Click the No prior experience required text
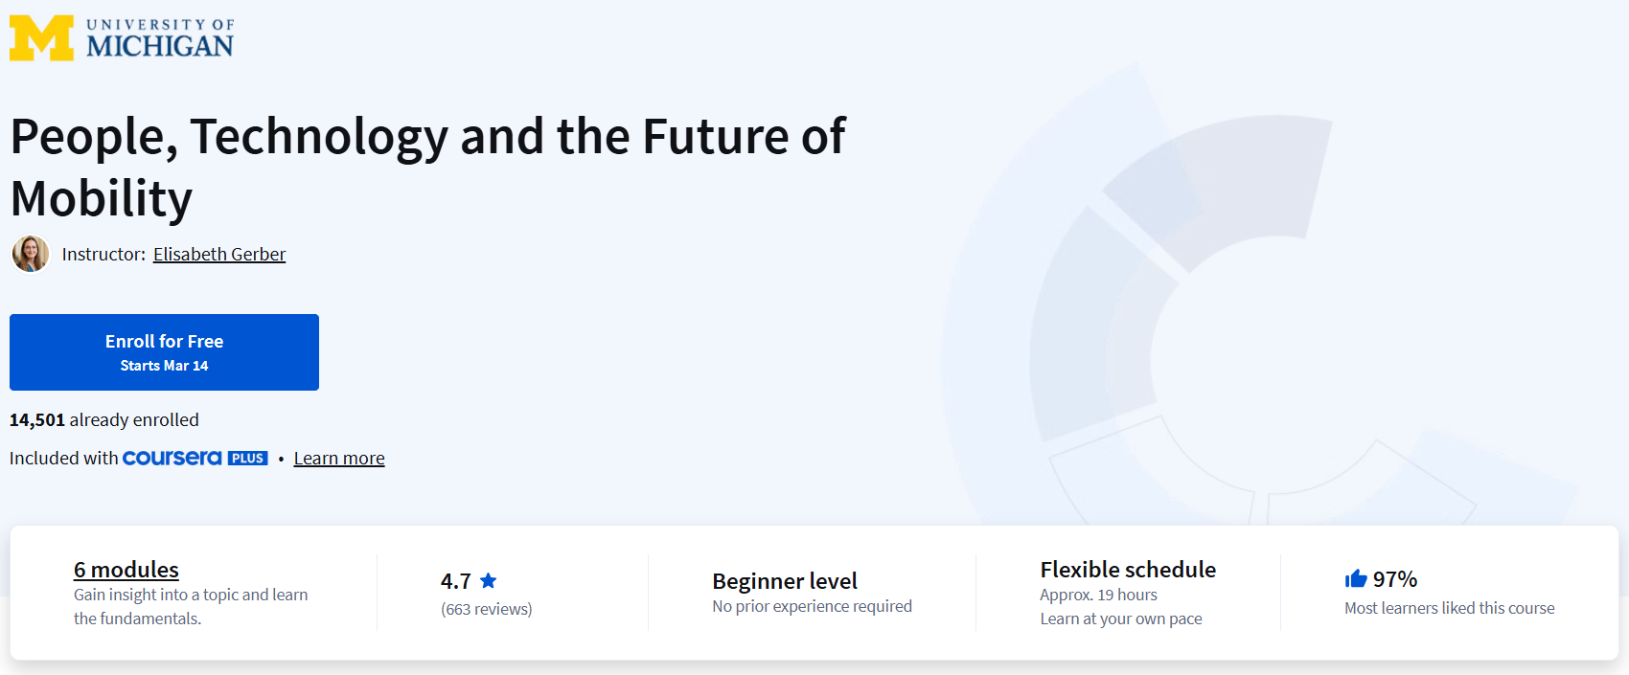Screen dimensions: 1629x675 (x=812, y=606)
